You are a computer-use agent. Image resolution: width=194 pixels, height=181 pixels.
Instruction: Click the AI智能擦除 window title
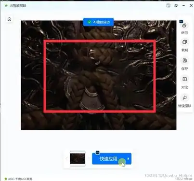click(x=18, y=6)
